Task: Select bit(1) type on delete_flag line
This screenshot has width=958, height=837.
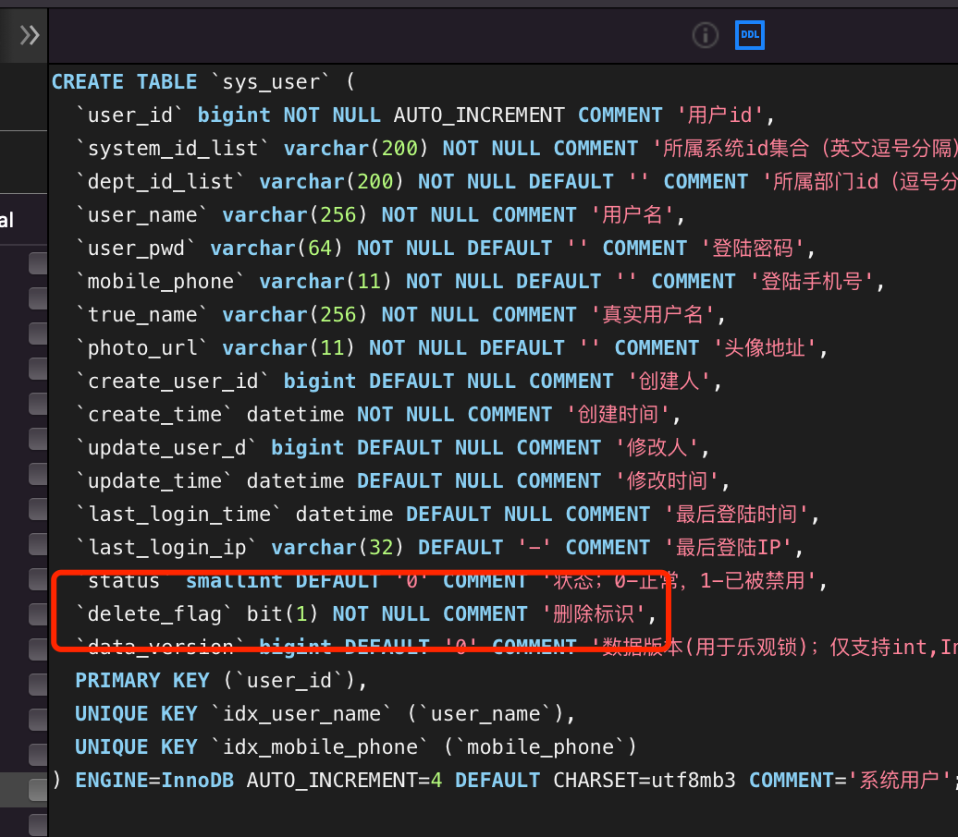Action: pyautogui.click(x=282, y=613)
